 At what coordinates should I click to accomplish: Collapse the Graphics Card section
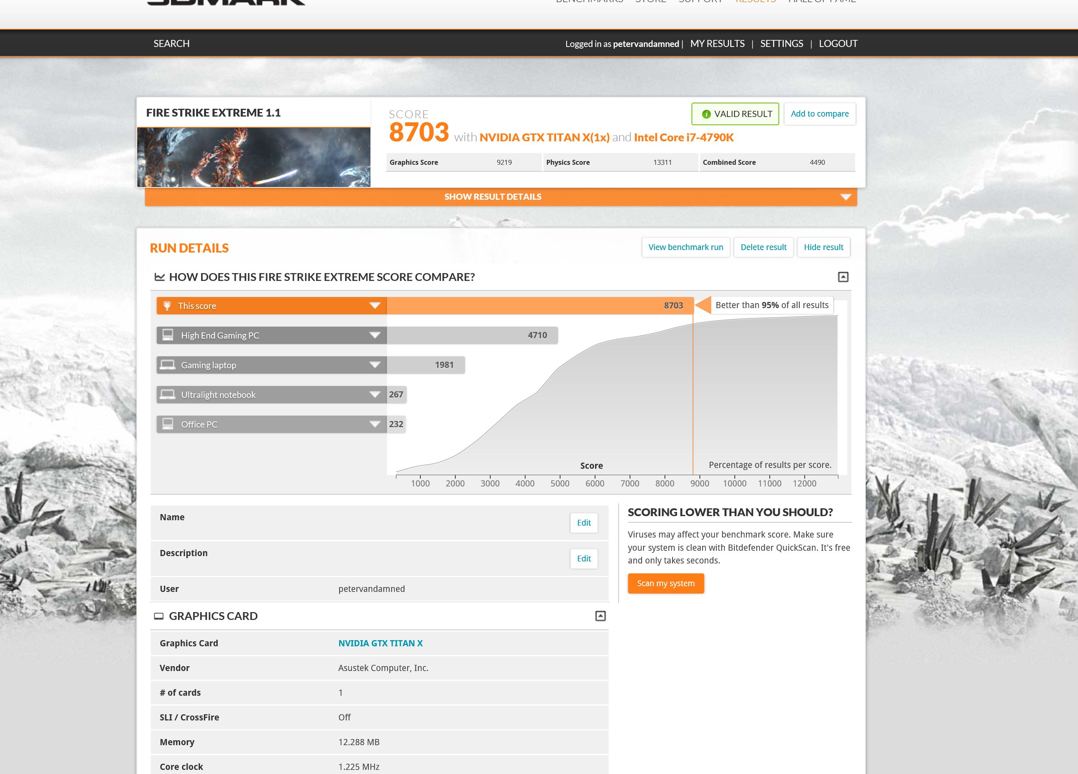[600, 616]
